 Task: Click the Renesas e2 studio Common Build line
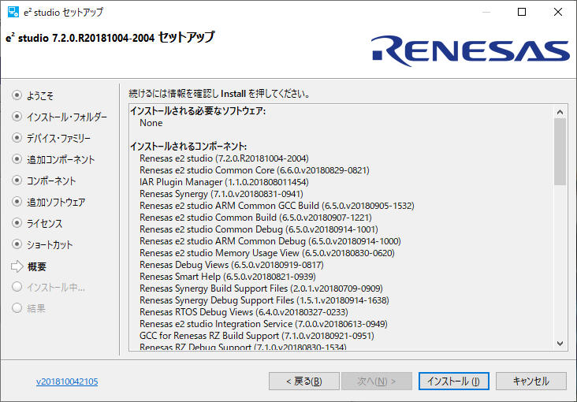(255, 218)
